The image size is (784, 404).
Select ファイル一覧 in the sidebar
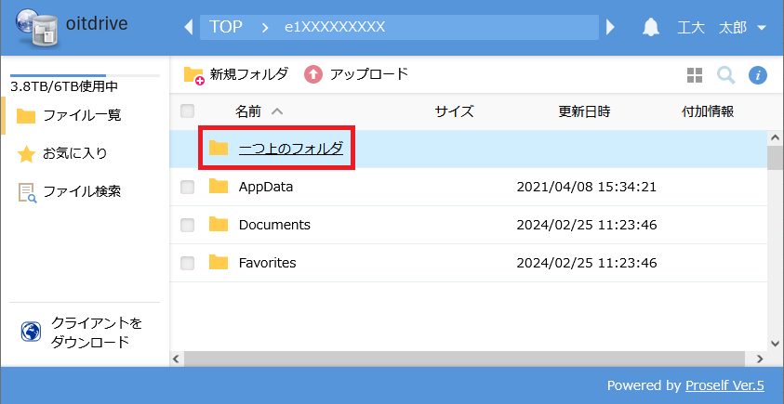coord(81,115)
